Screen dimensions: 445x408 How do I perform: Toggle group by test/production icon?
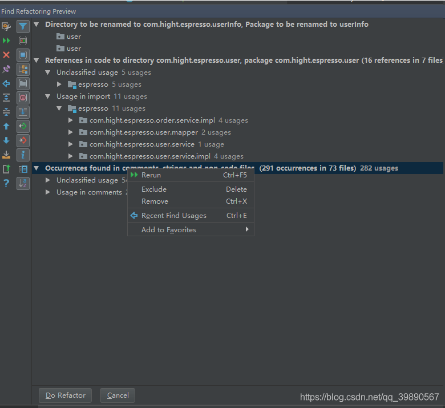click(x=23, y=41)
